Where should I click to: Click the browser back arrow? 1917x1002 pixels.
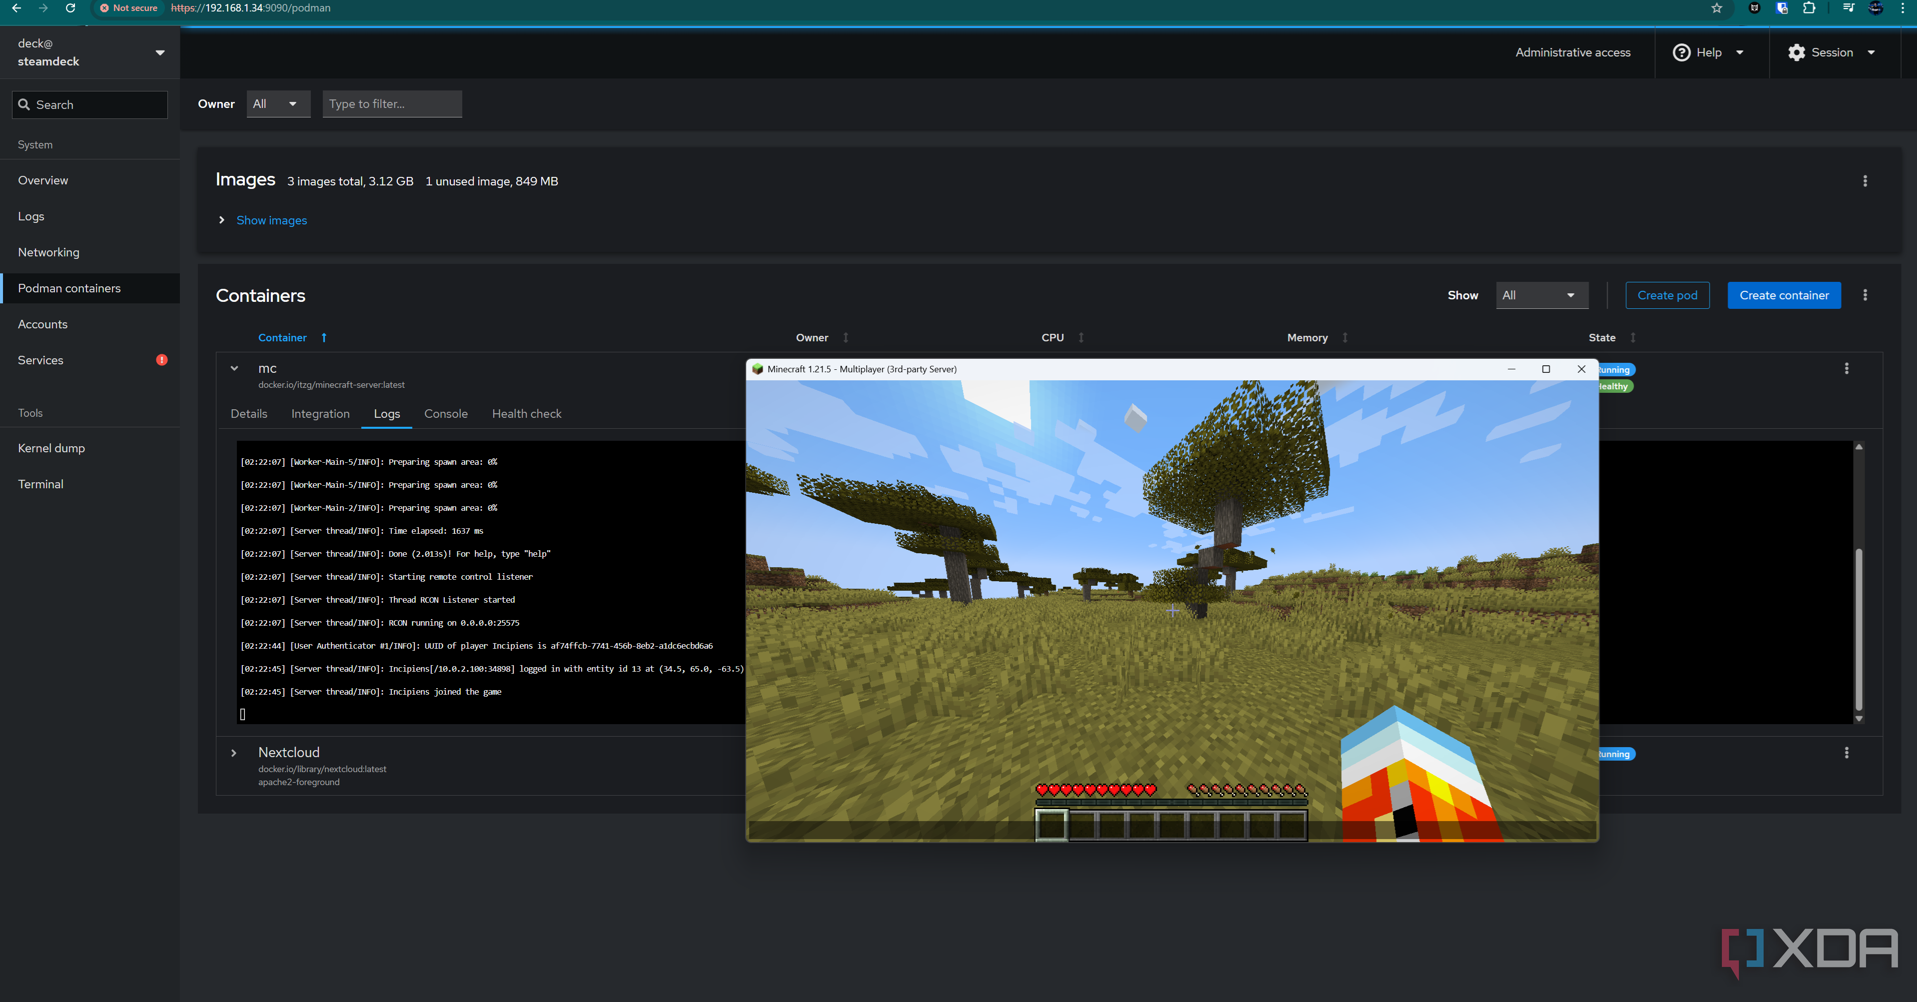16,8
